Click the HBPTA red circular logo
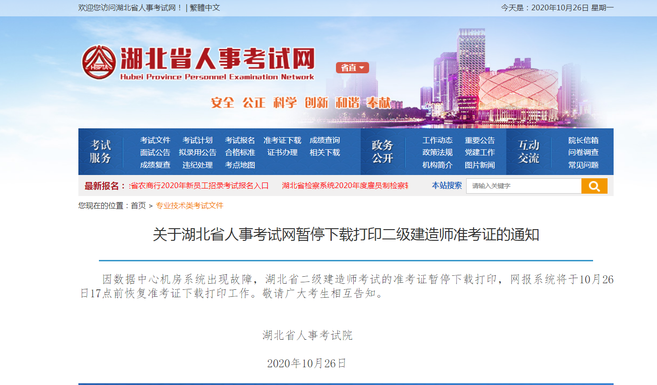Viewport: 657px width, 385px height. (98, 62)
